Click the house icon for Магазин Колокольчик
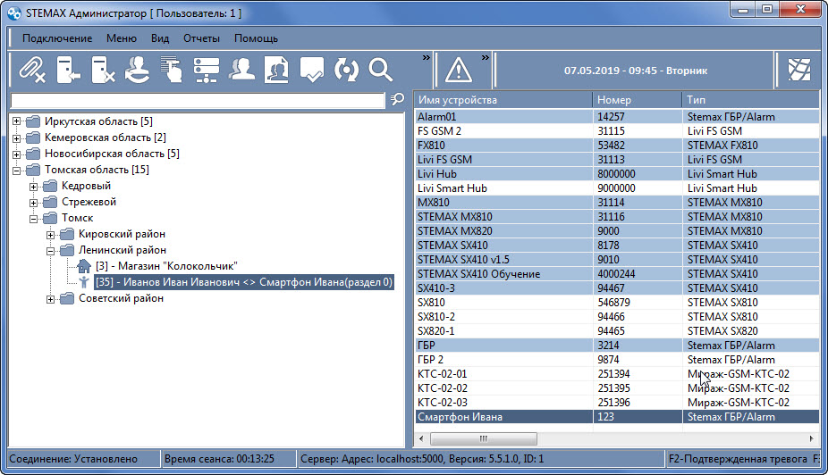Screen dimensions: 828x475 click(x=84, y=266)
